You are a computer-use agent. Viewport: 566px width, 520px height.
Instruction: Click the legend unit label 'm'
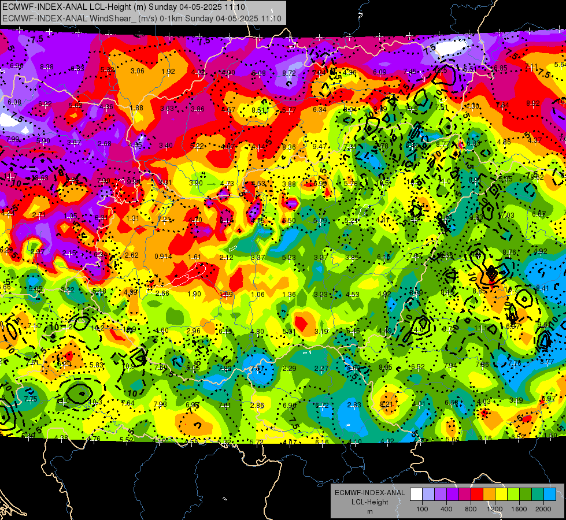(x=369, y=511)
